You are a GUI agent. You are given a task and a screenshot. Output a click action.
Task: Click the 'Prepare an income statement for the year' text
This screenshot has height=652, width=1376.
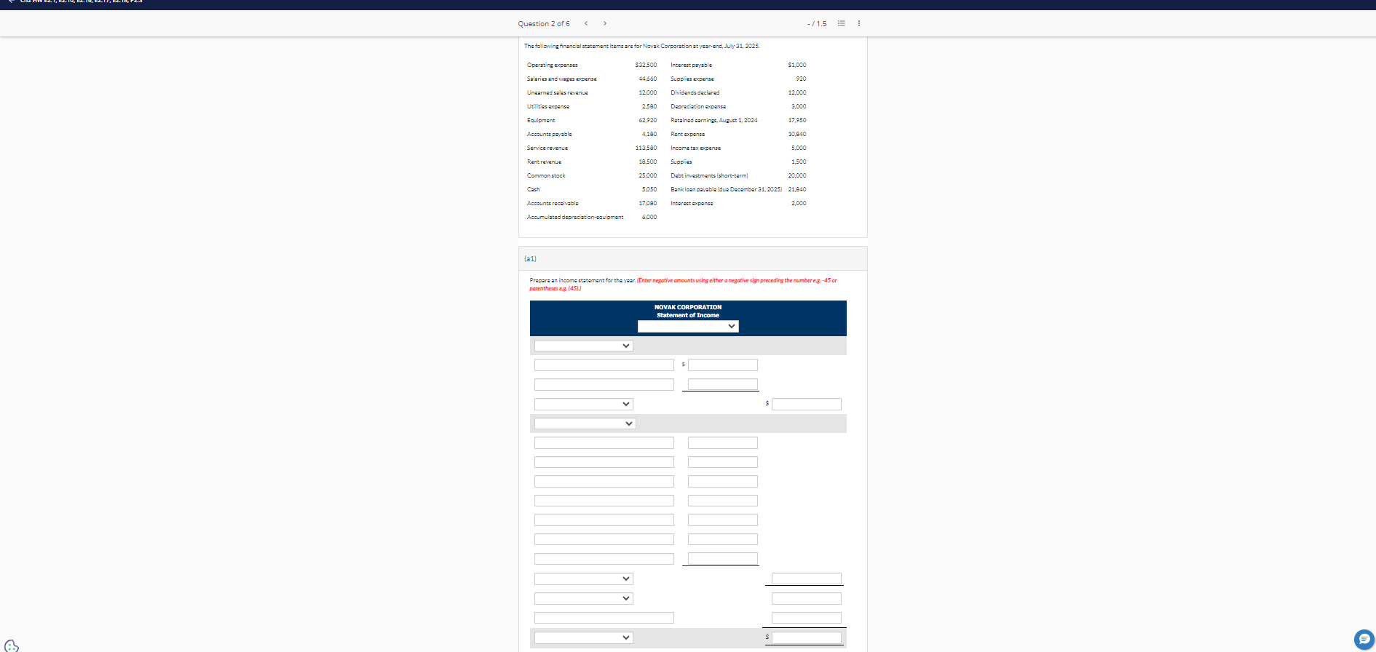coord(582,281)
